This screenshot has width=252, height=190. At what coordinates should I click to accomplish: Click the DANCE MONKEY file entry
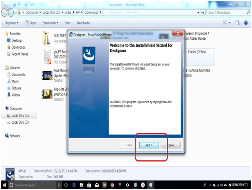(198, 73)
